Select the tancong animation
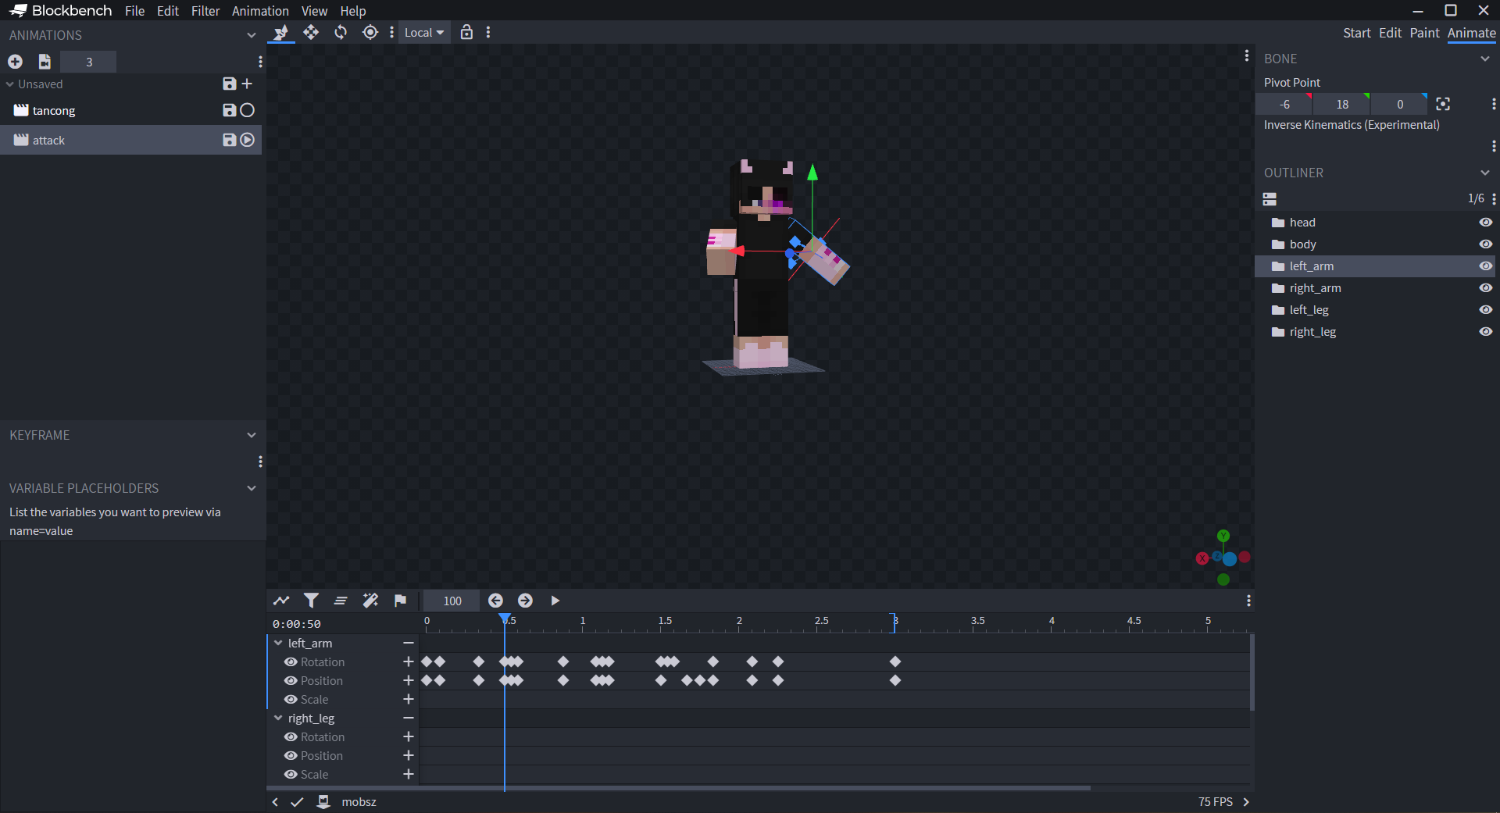Image resolution: width=1500 pixels, height=813 pixels. [54, 111]
